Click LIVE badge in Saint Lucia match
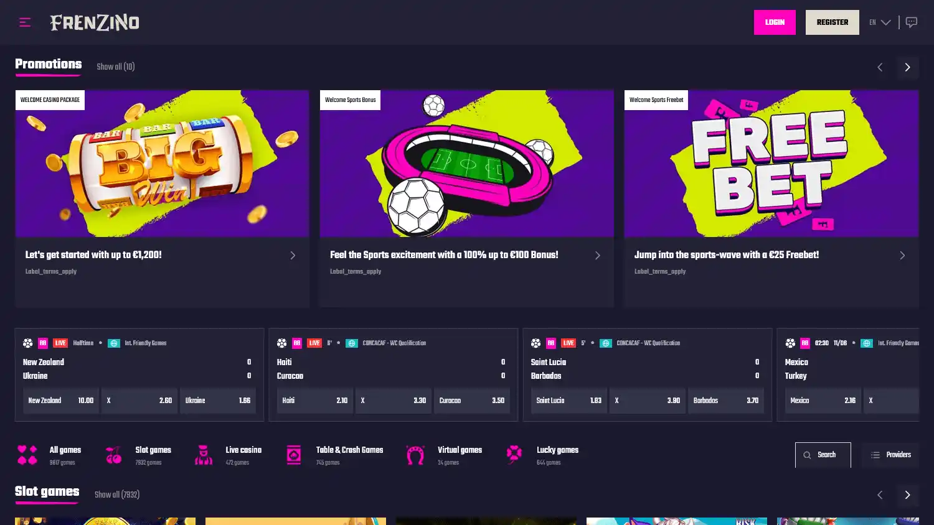 click(568, 343)
